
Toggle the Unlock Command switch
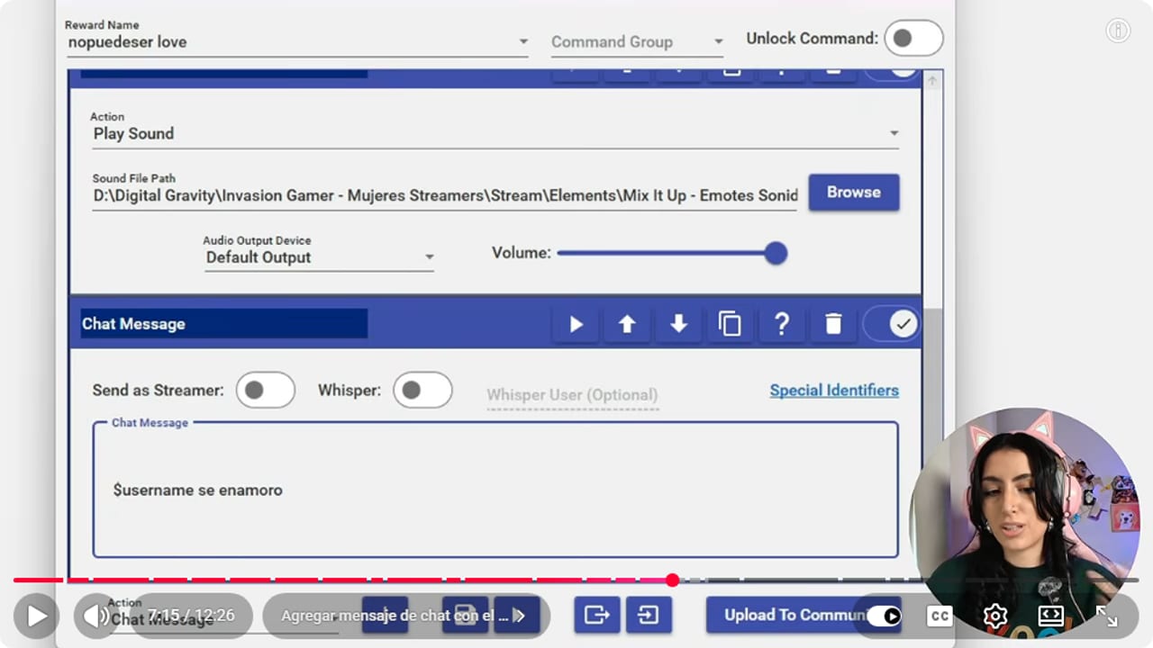(913, 39)
